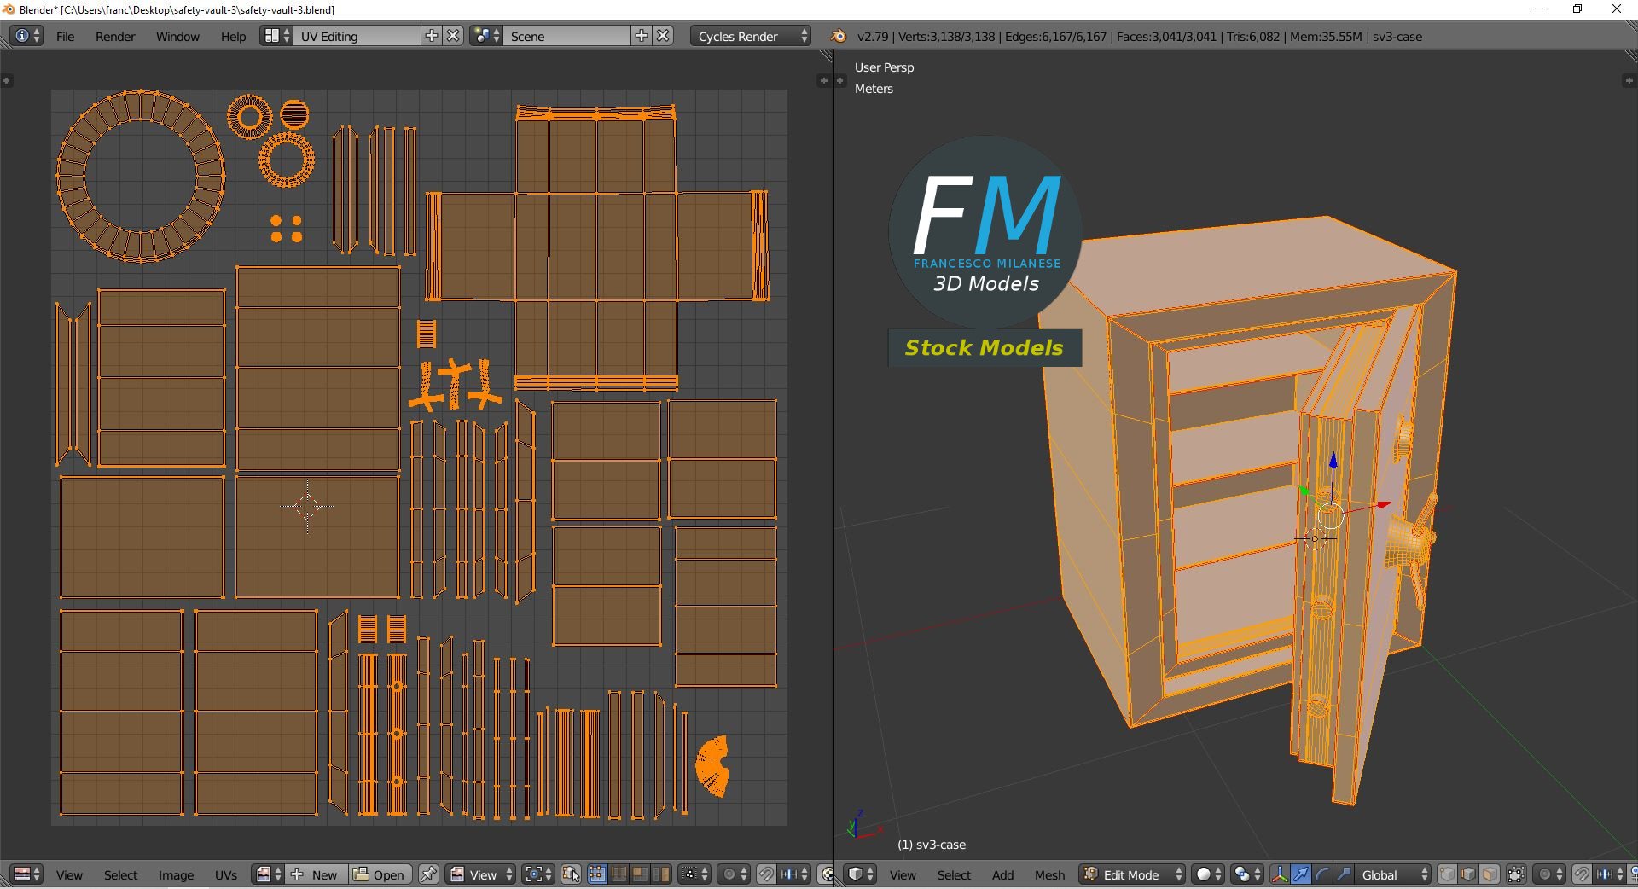Viewport: 1638px width, 889px height.
Task: Click the Blender info editor type icon
Action: [27, 36]
